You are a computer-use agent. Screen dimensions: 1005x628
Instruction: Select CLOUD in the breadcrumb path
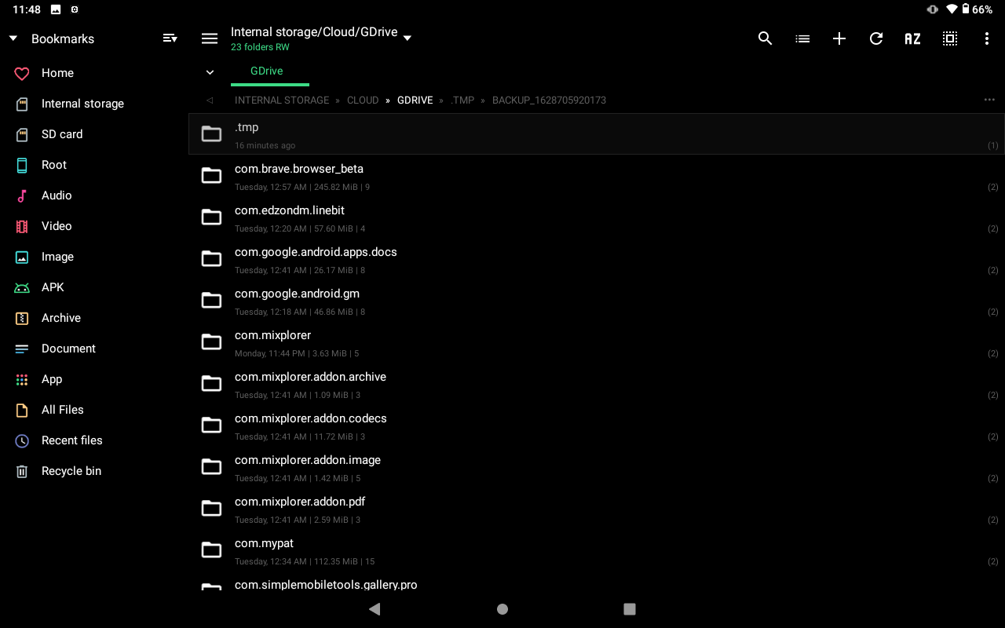[x=362, y=100]
